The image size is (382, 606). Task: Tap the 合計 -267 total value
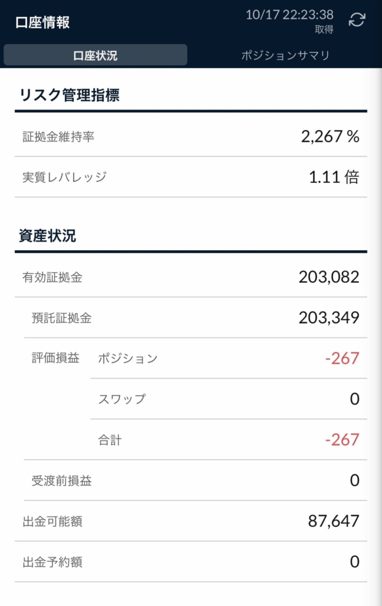pos(342,440)
